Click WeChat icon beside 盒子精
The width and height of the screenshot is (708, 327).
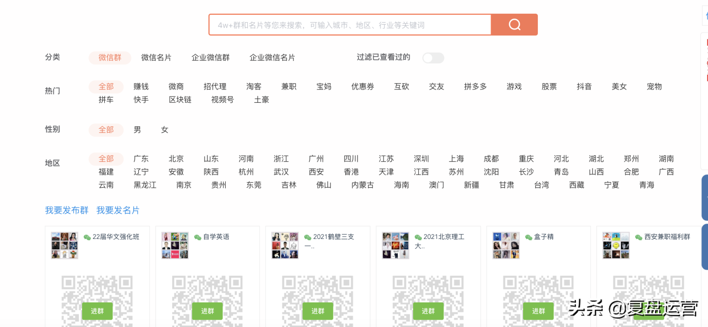click(x=529, y=237)
